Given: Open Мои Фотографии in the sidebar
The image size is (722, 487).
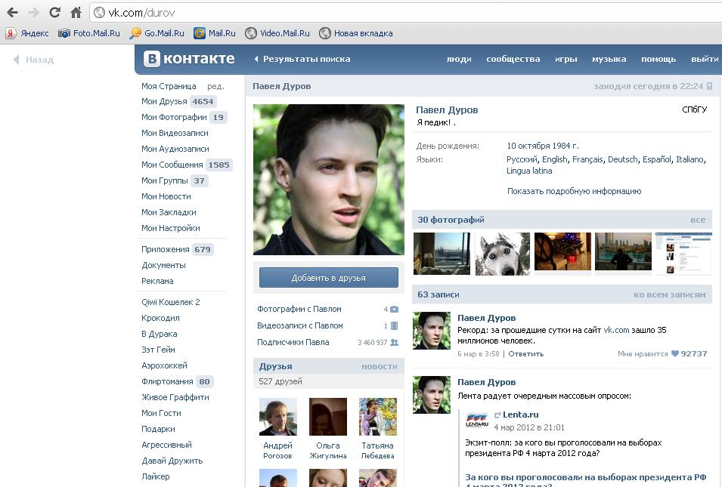Looking at the screenshot, I should [x=174, y=117].
